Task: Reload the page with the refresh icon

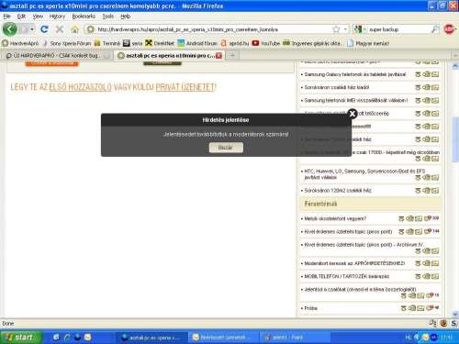Action: tap(44, 29)
